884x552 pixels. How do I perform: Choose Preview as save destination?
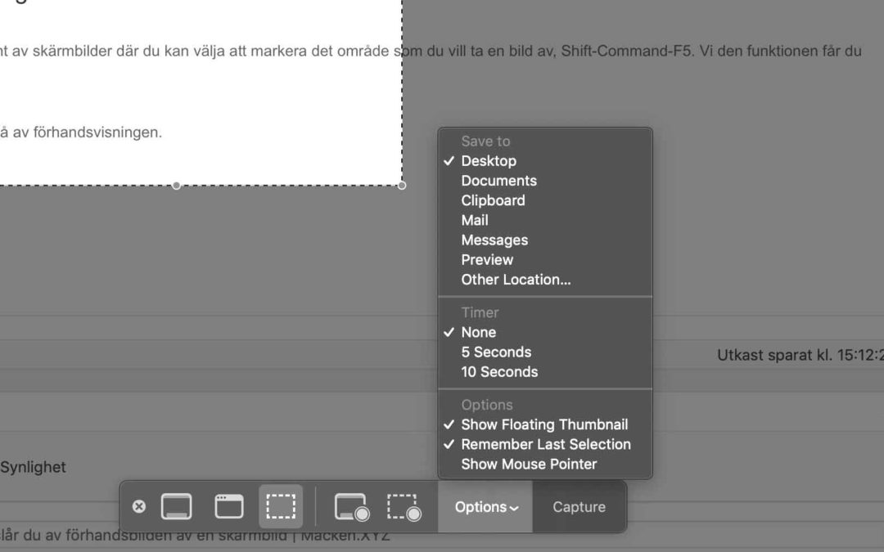click(x=487, y=259)
